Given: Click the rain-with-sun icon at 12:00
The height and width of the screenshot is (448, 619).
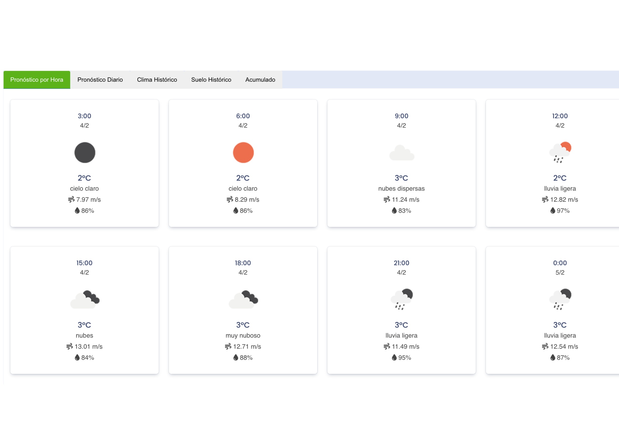Looking at the screenshot, I should pos(560,153).
